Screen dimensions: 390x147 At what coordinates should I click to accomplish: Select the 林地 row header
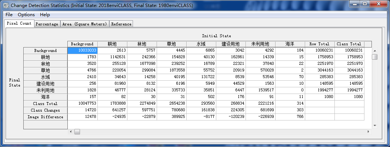pos(46,64)
